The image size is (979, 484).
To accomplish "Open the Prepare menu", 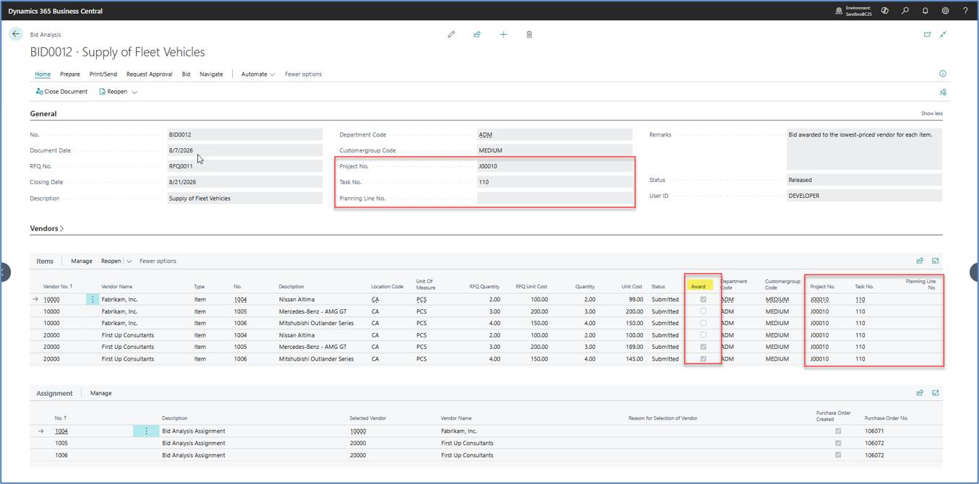I will click(70, 74).
